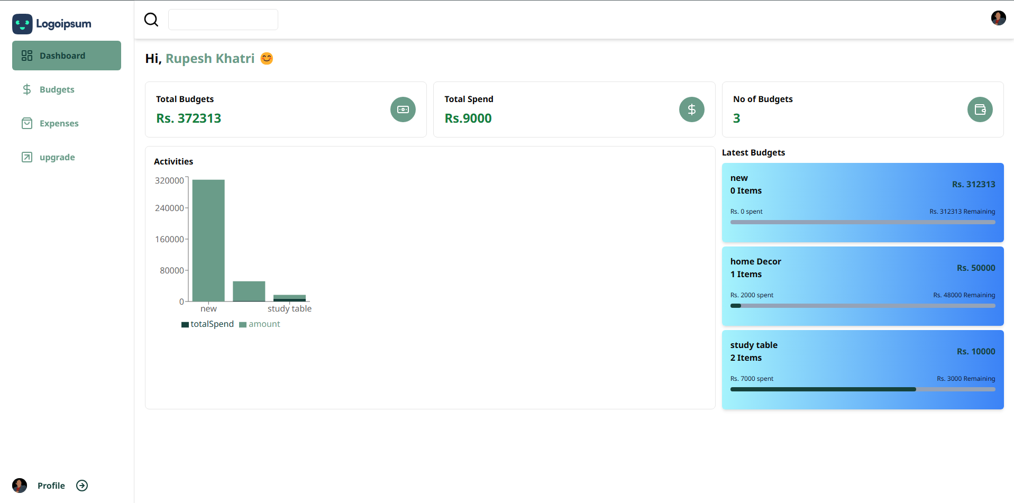
Task: Click the Profile avatar in sidebar
Action: click(20, 486)
